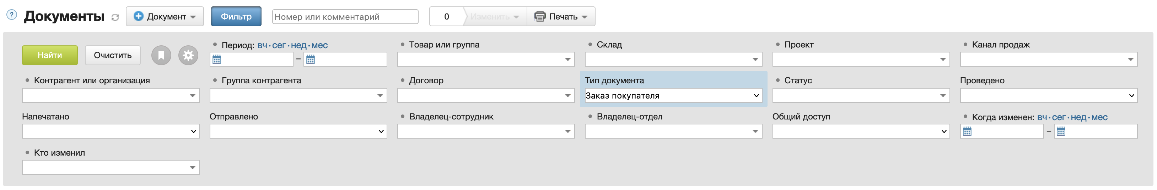This screenshot has width=1157, height=190.
Task: Click the help question mark icon
Action: [12, 15]
